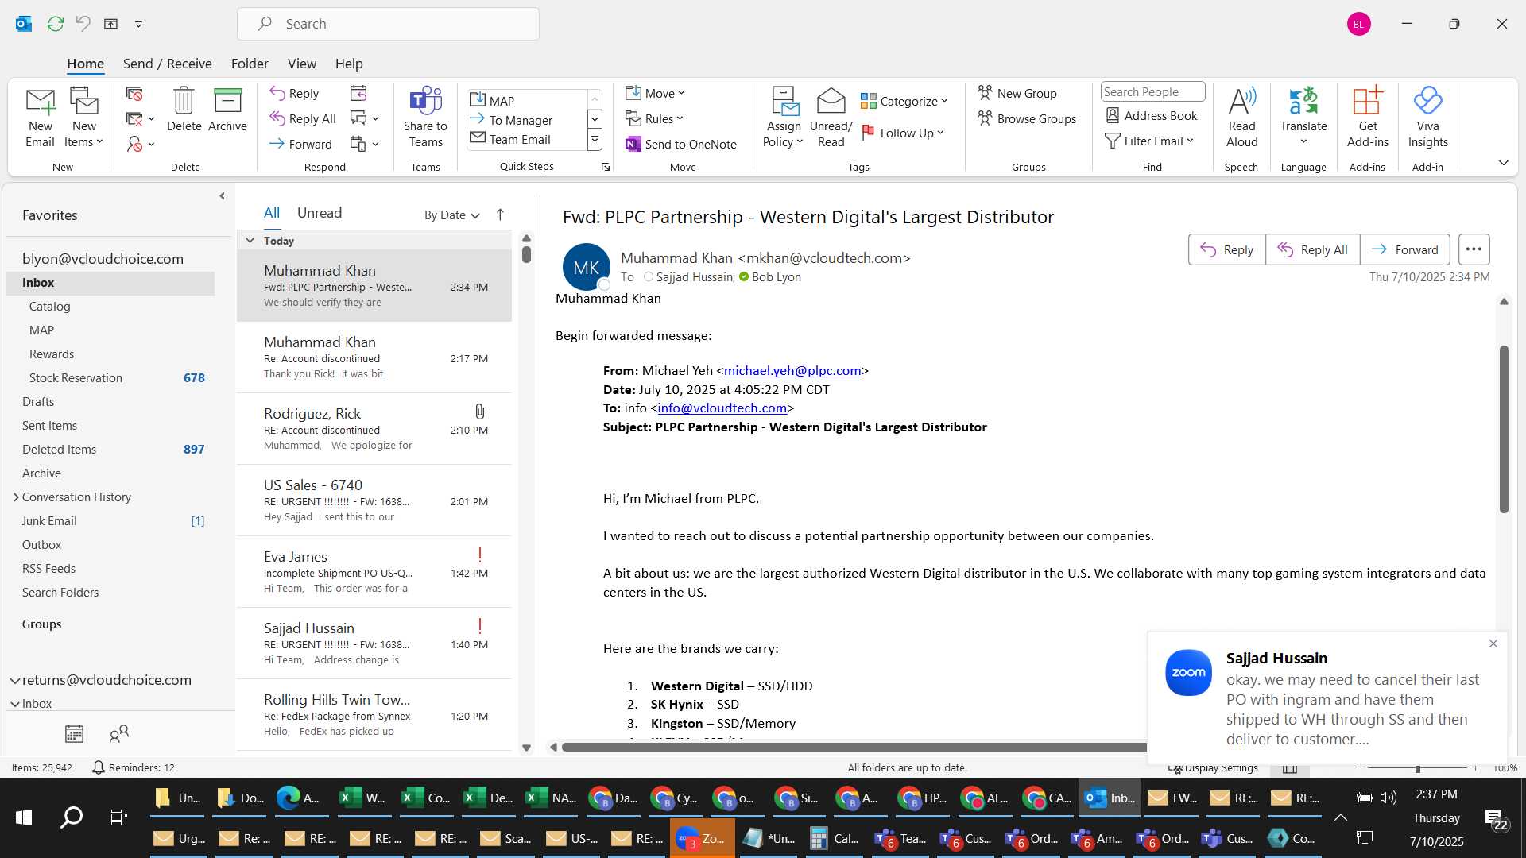Image resolution: width=1526 pixels, height=858 pixels.
Task: Expand the Conversation History folder
Action: [16, 497]
